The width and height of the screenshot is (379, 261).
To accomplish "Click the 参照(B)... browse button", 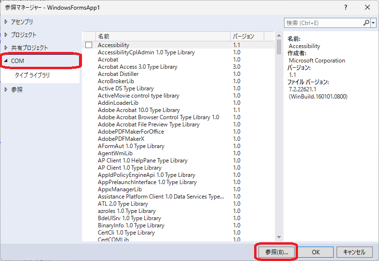I will pos(276,252).
